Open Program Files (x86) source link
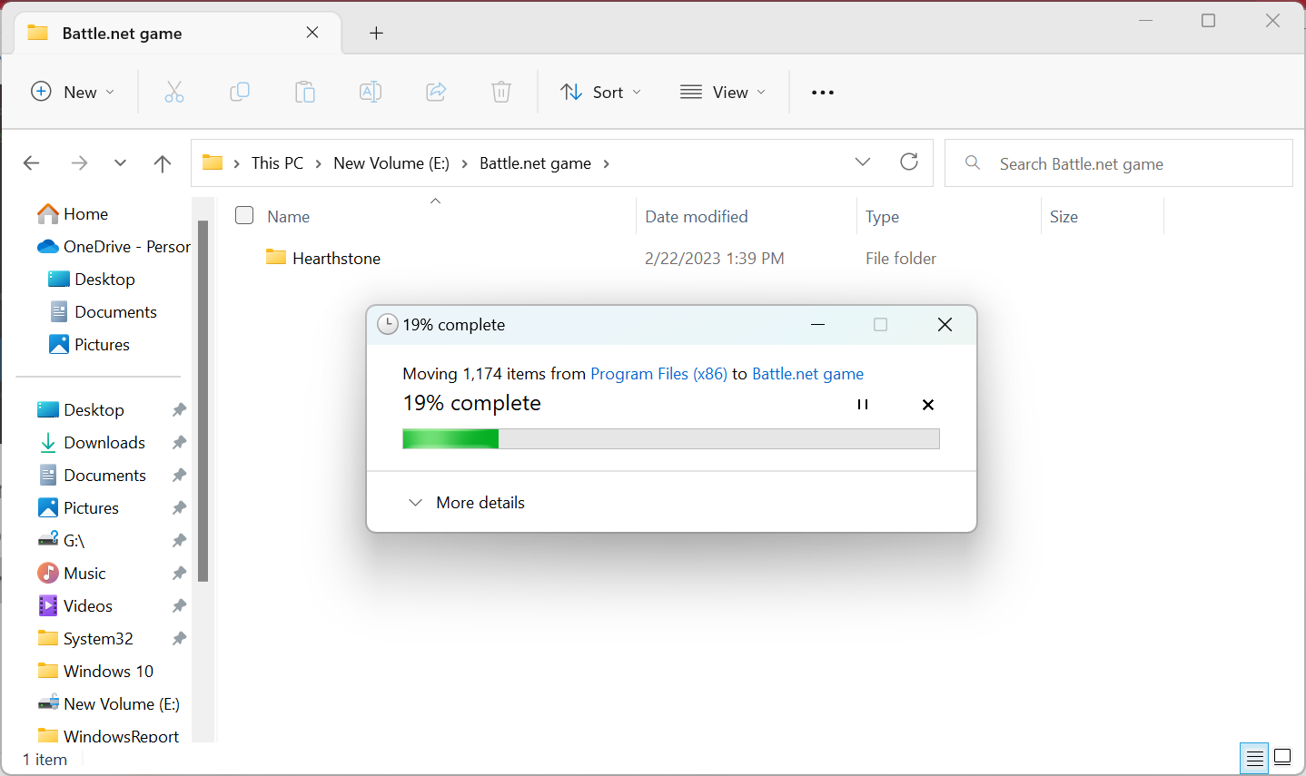This screenshot has height=776, width=1306. coord(658,374)
